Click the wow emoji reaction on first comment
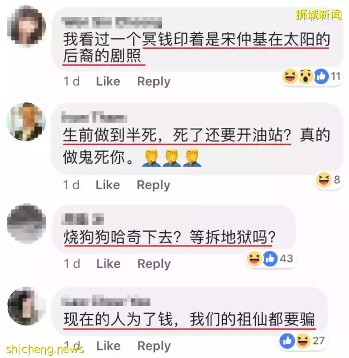This screenshot has width=349, height=358. [306, 77]
